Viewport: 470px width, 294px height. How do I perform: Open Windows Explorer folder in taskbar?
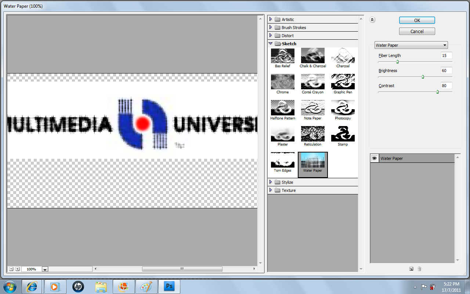pyautogui.click(x=101, y=287)
